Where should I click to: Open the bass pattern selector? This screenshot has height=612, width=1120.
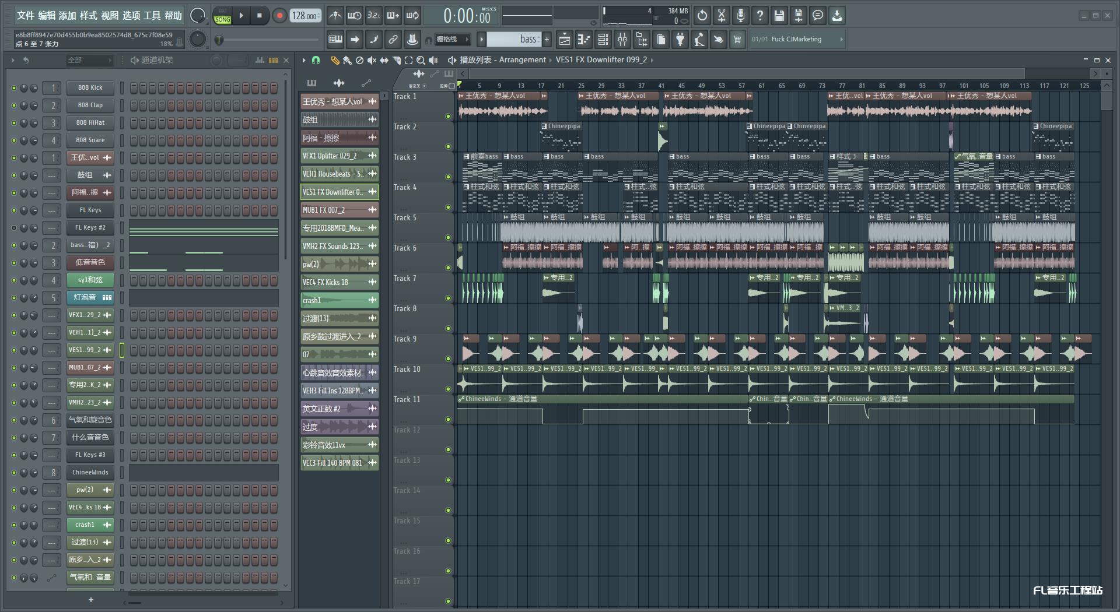[x=513, y=39]
